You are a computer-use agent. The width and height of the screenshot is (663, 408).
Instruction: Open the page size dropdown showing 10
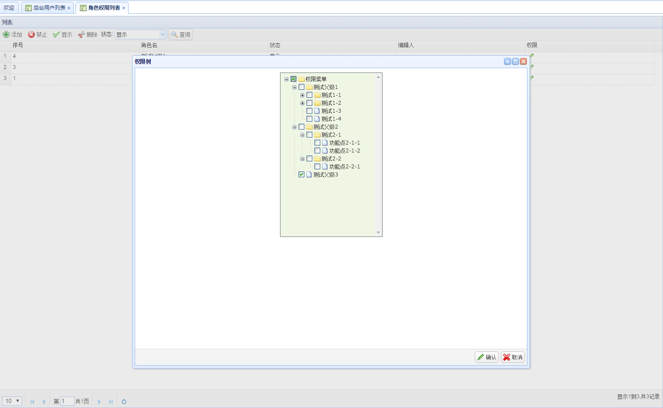pyautogui.click(x=12, y=401)
